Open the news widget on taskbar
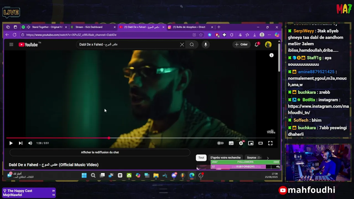Image resolution: width=354 pixels, height=199 pixels. (x=21, y=175)
